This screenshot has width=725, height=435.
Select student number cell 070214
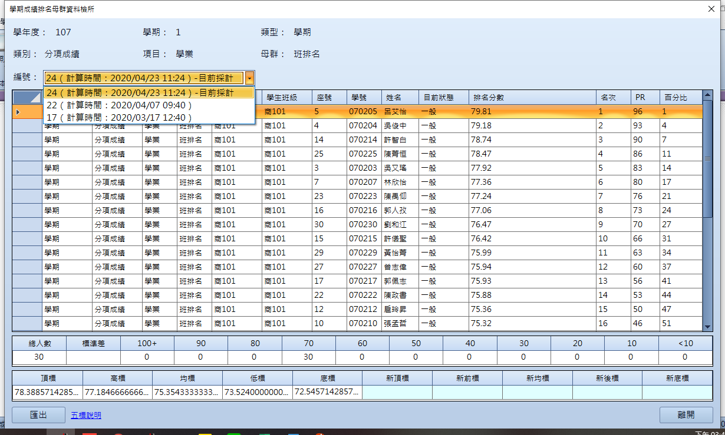(x=365, y=140)
